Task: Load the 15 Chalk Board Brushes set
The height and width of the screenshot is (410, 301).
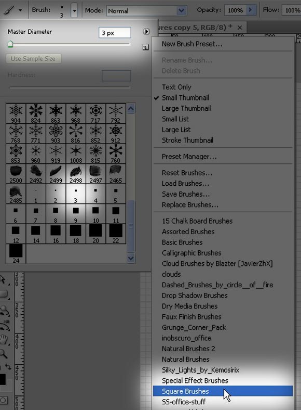Action: pos(197,221)
